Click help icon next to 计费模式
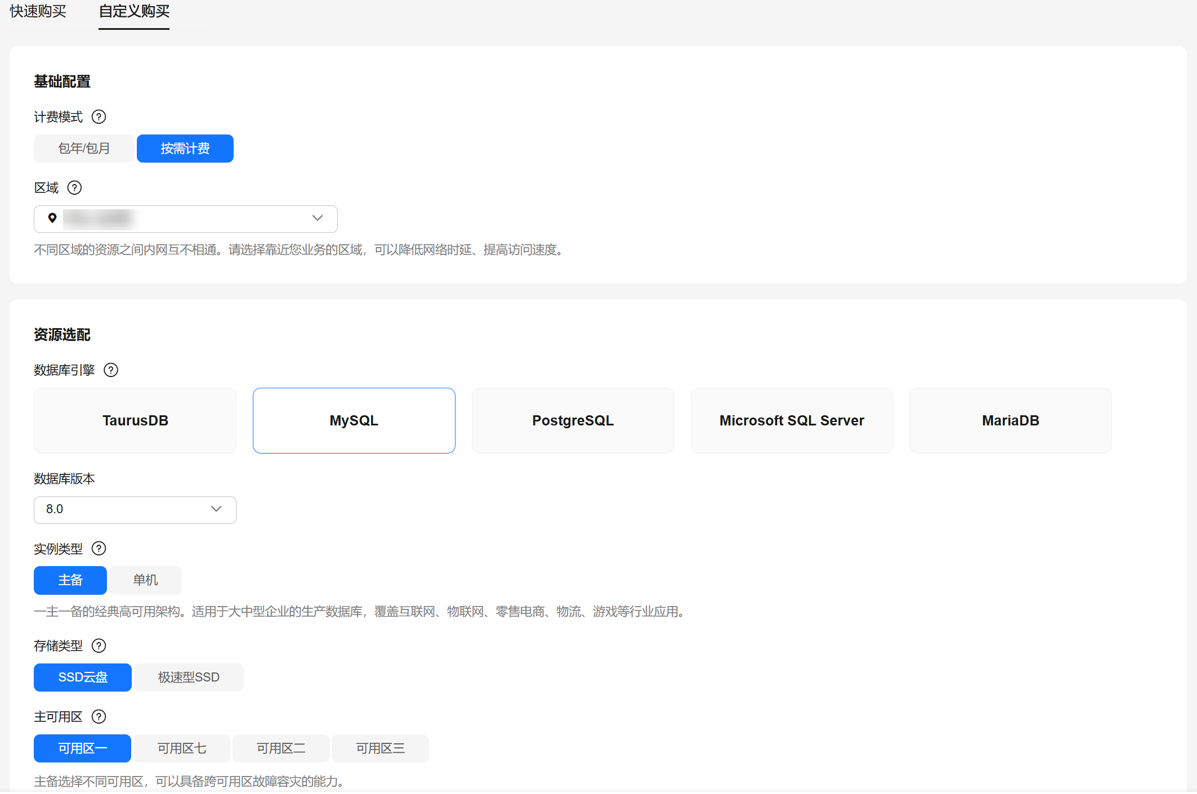1197x794 pixels. coord(99,117)
